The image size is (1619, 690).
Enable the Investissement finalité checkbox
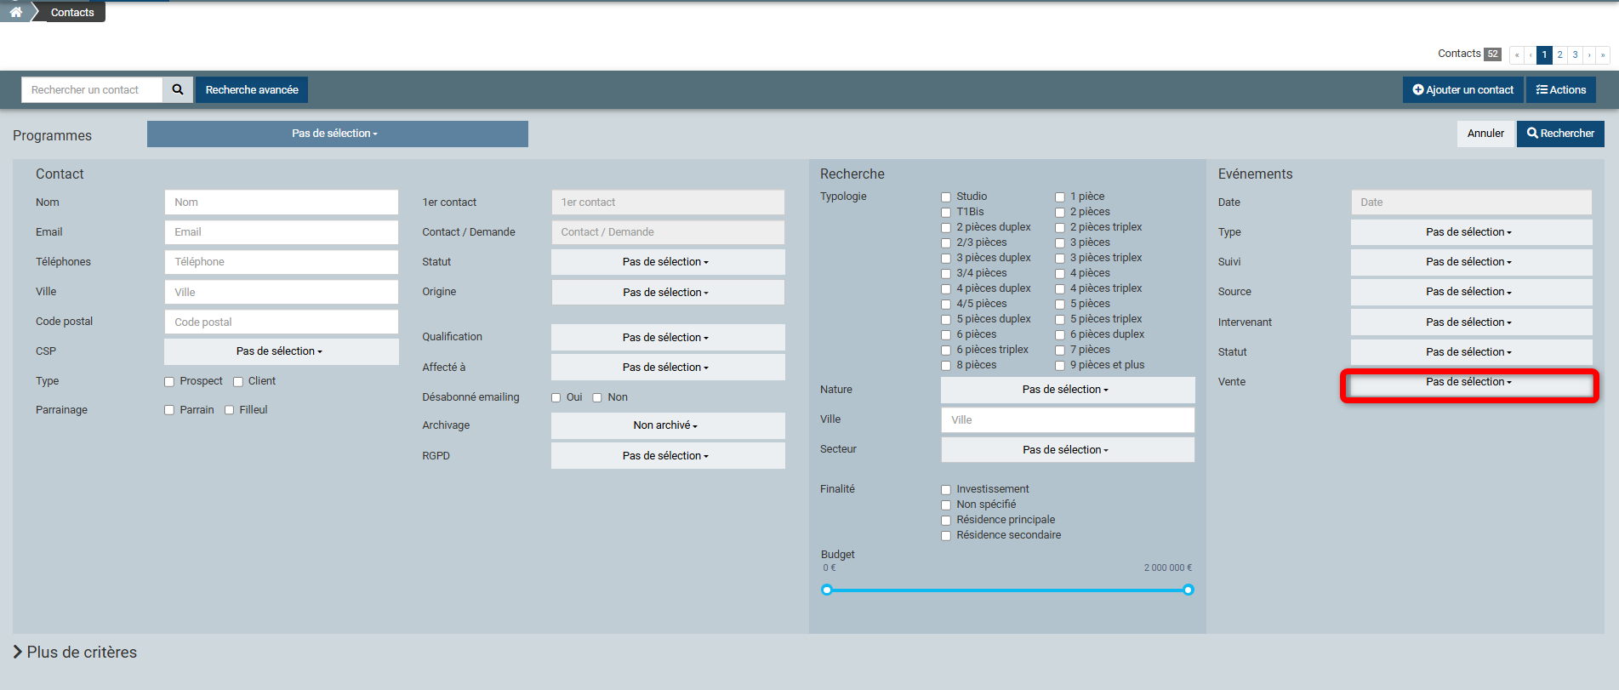(946, 489)
